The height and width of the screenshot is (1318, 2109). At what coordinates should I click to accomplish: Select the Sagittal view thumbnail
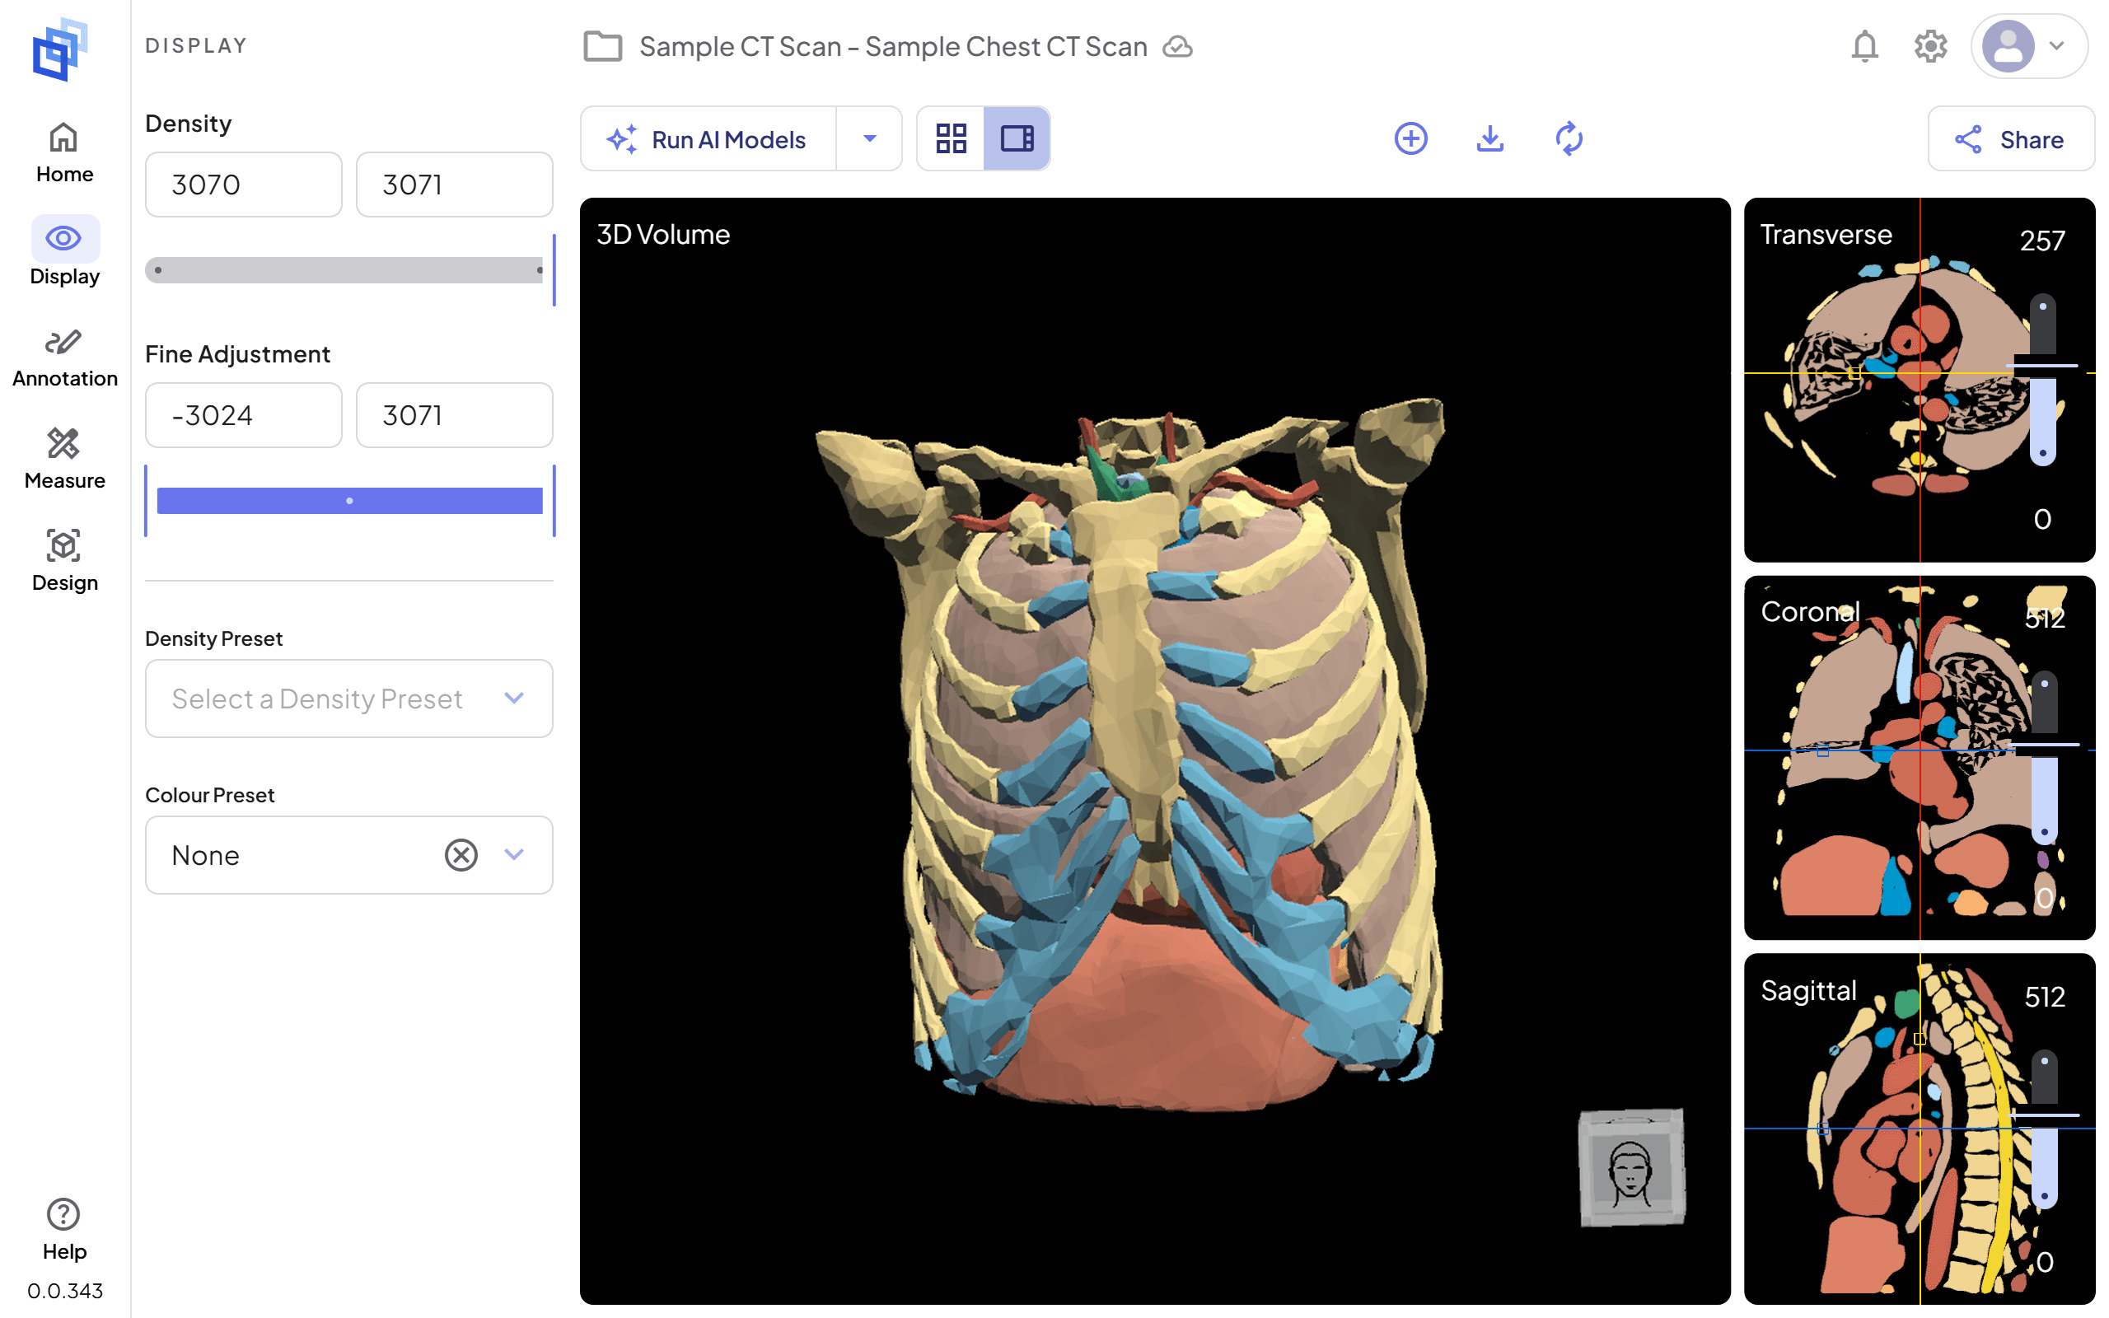pos(1919,1129)
